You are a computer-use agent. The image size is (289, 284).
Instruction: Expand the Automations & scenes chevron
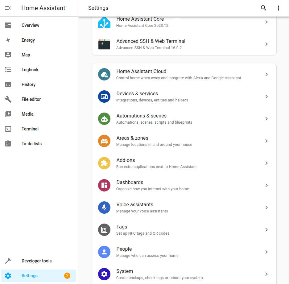point(266,119)
